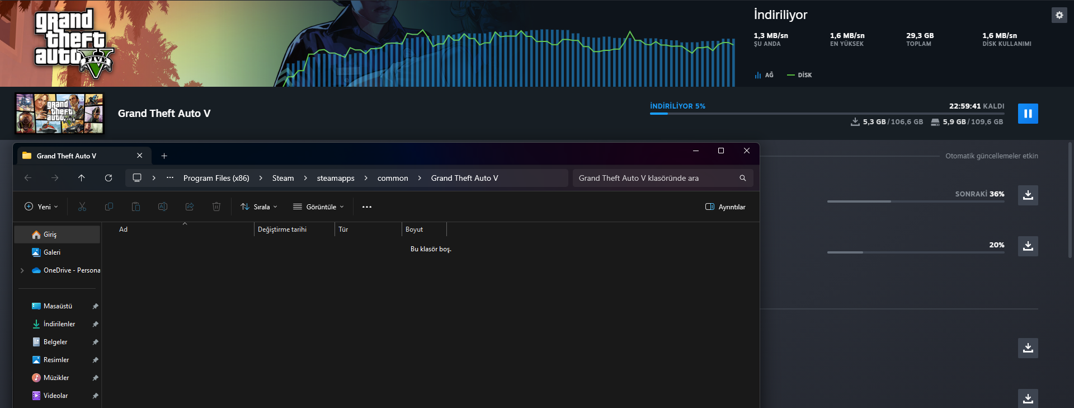
Task: Click the Steam downloads page scrollbar
Action: point(1070,200)
